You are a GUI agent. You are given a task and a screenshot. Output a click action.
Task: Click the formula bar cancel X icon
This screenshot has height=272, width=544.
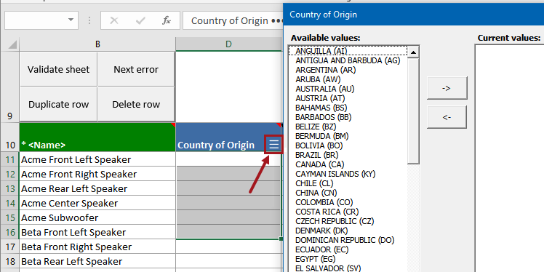(x=113, y=21)
